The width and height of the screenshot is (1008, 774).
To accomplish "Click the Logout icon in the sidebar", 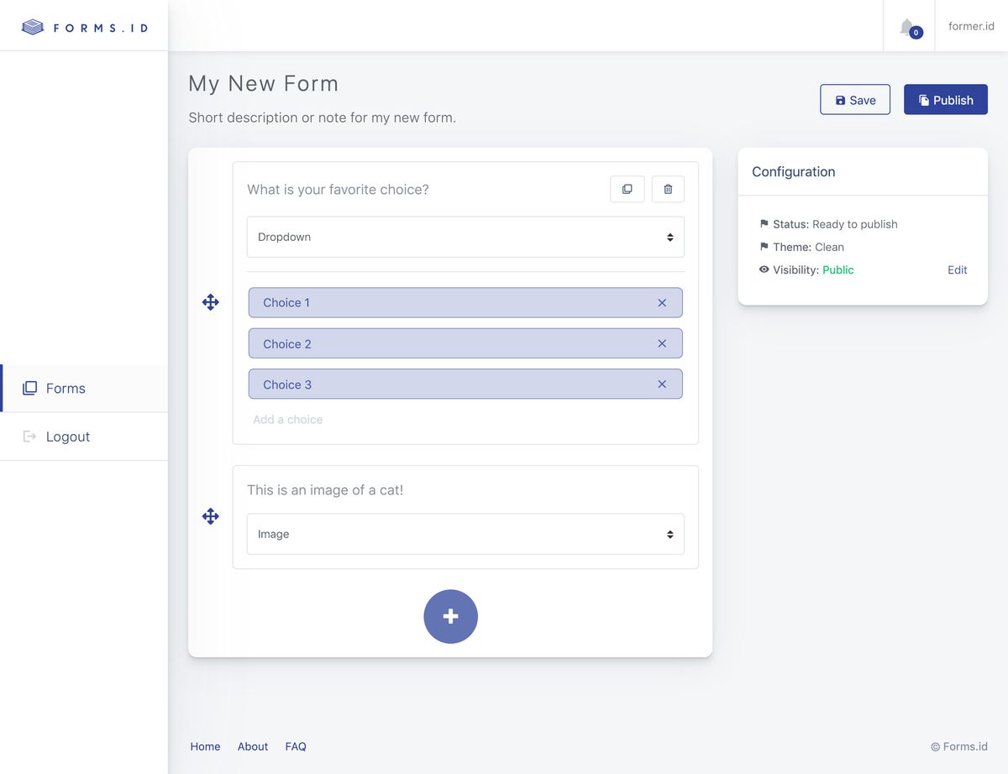I will pyautogui.click(x=31, y=437).
